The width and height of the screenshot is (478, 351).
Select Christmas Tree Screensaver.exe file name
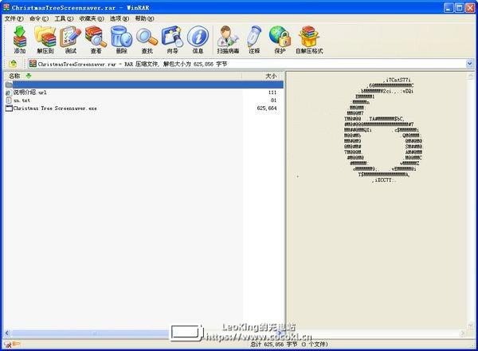55,108
